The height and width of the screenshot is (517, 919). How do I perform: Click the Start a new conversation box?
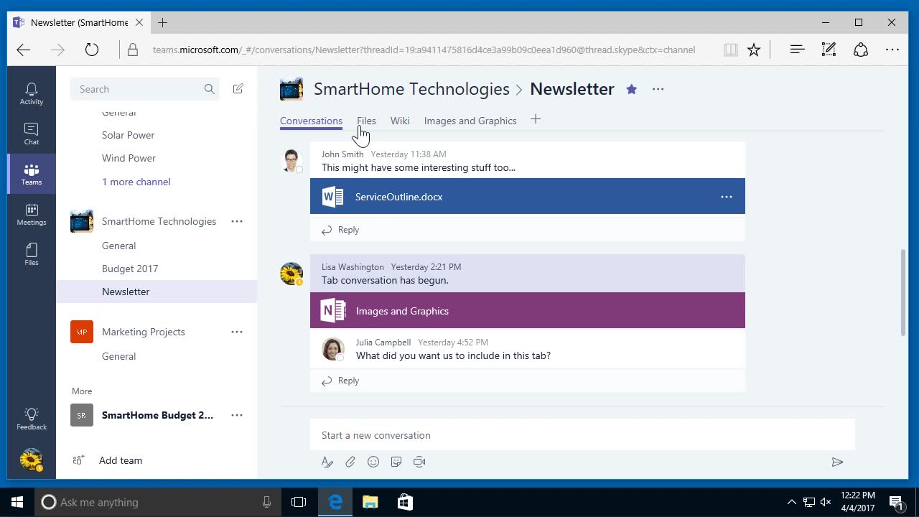(x=582, y=435)
